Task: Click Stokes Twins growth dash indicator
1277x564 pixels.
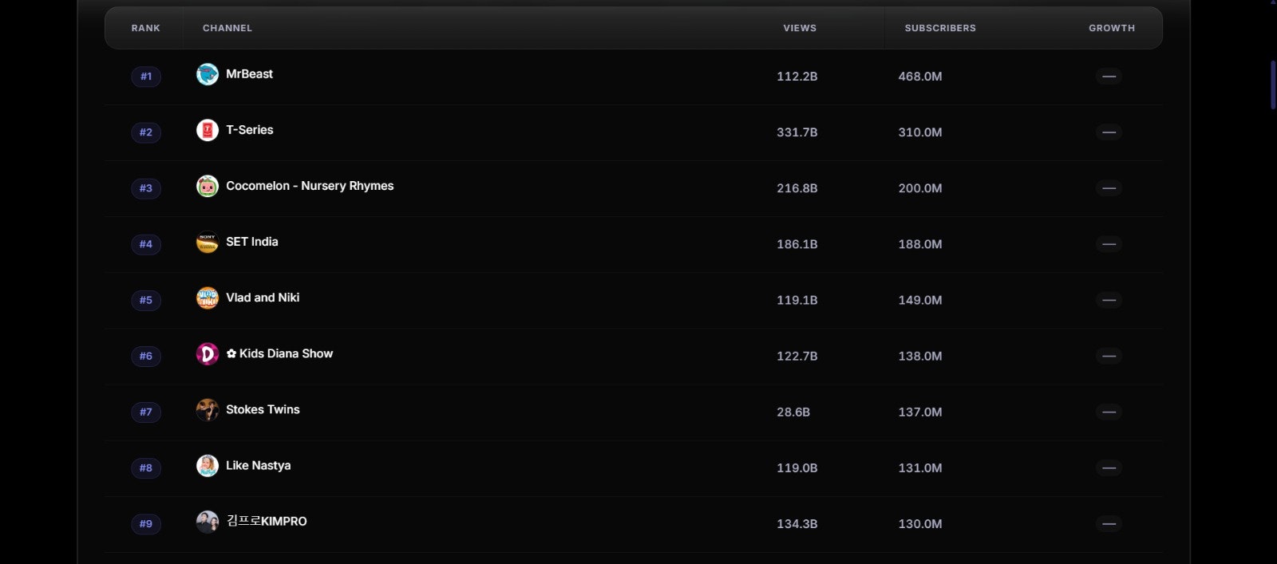Action: coord(1109,412)
